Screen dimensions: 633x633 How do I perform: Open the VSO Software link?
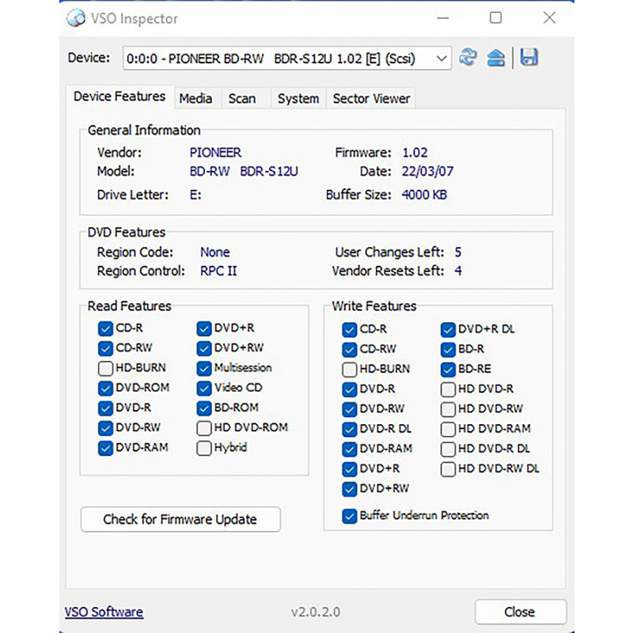tap(104, 612)
